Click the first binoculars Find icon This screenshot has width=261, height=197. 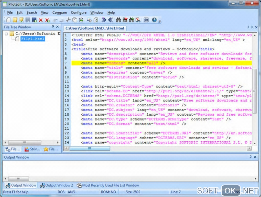118,20
